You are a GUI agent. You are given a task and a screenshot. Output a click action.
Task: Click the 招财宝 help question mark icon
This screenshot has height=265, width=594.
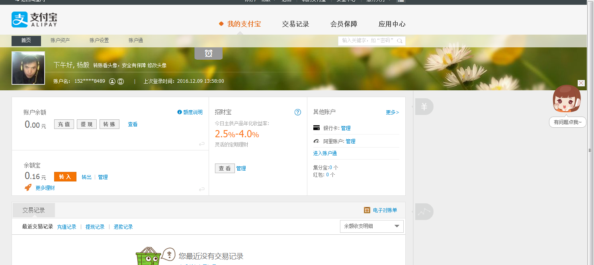coord(297,112)
